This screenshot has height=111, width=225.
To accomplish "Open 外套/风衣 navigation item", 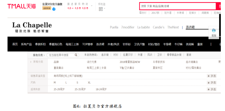I will pos(113,44).
